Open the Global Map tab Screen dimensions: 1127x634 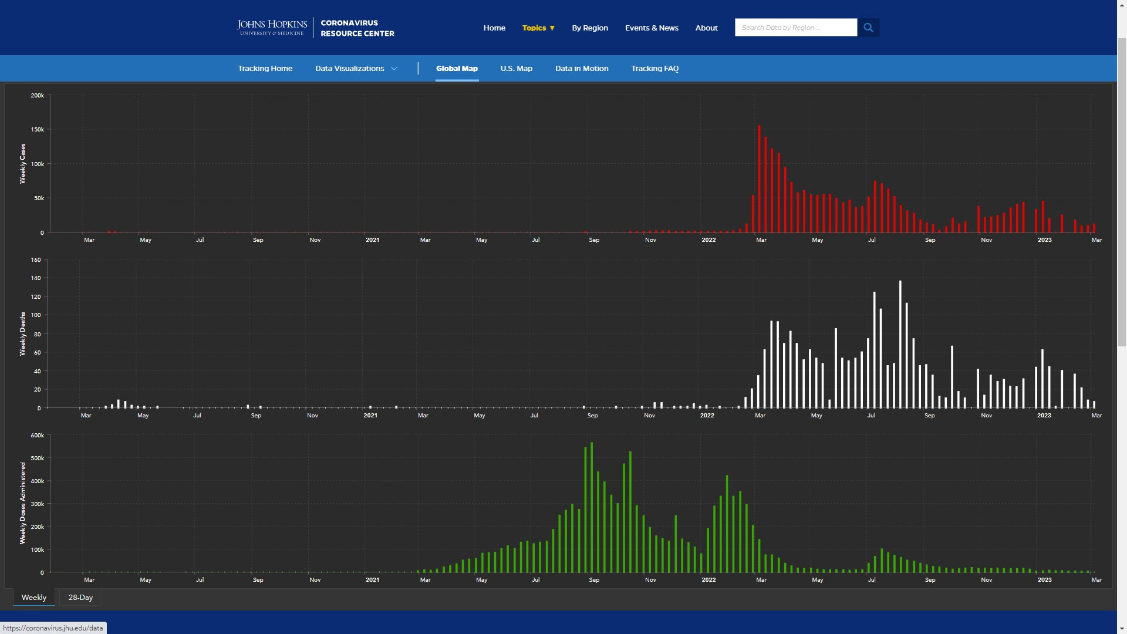457,69
